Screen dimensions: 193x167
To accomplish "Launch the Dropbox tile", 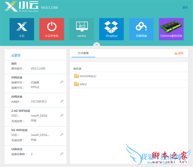I will coord(111,29).
